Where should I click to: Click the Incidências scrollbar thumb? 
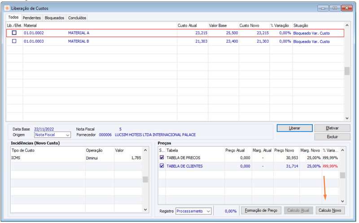145,179
